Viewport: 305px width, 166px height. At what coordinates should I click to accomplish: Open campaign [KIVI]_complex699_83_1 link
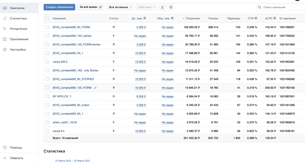point(68,114)
